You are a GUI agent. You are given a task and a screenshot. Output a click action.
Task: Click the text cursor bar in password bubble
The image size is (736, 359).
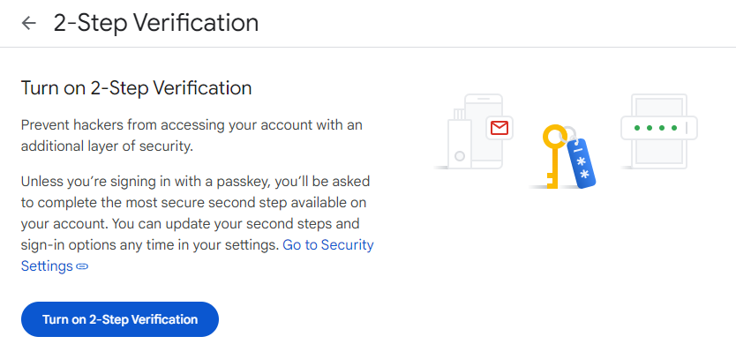pos(687,128)
